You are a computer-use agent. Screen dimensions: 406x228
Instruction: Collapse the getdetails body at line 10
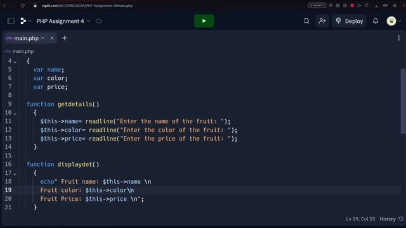click(15, 114)
